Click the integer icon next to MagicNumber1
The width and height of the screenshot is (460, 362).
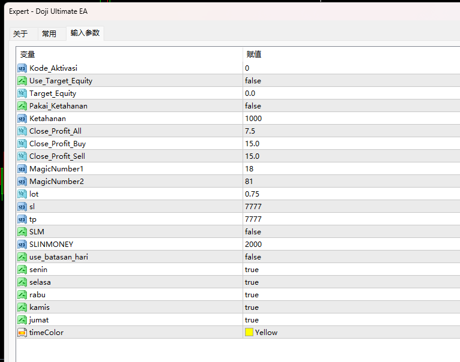pyautogui.click(x=22, y=169)
